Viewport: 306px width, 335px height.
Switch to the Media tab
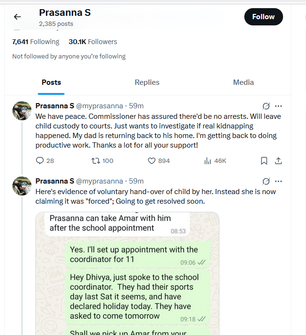pyautogui.click(x=243, y=82)
